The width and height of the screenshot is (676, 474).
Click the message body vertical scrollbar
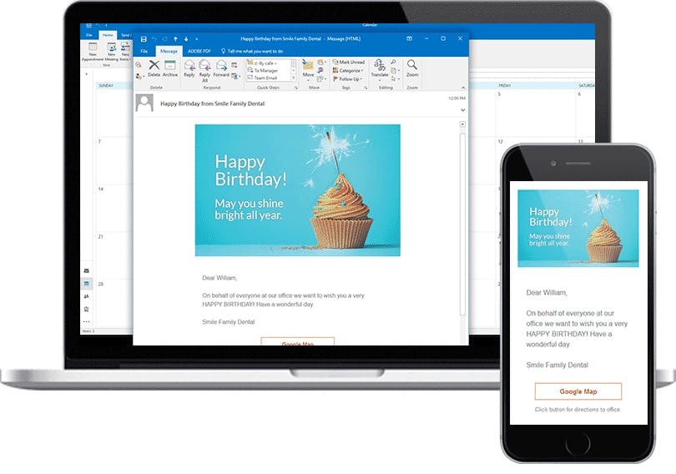pos(462,224)
